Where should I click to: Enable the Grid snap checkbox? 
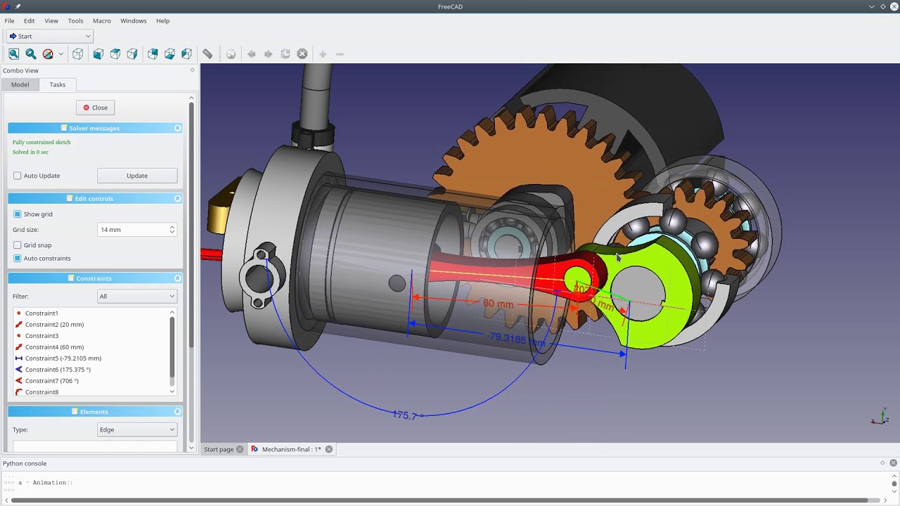pyautogui.click(x=18, y=245)
